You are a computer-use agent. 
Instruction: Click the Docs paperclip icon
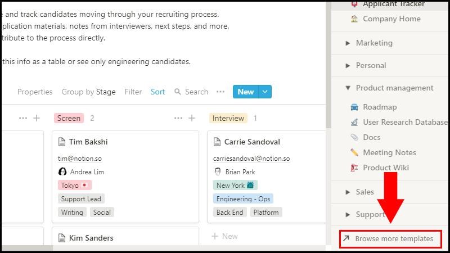pos(354,137)
